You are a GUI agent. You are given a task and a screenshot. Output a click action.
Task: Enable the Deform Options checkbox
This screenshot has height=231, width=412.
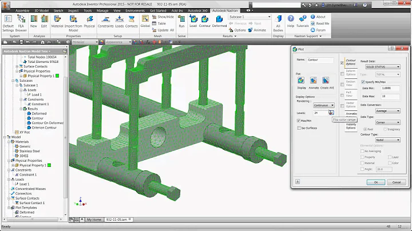click(x=342, y=74)
